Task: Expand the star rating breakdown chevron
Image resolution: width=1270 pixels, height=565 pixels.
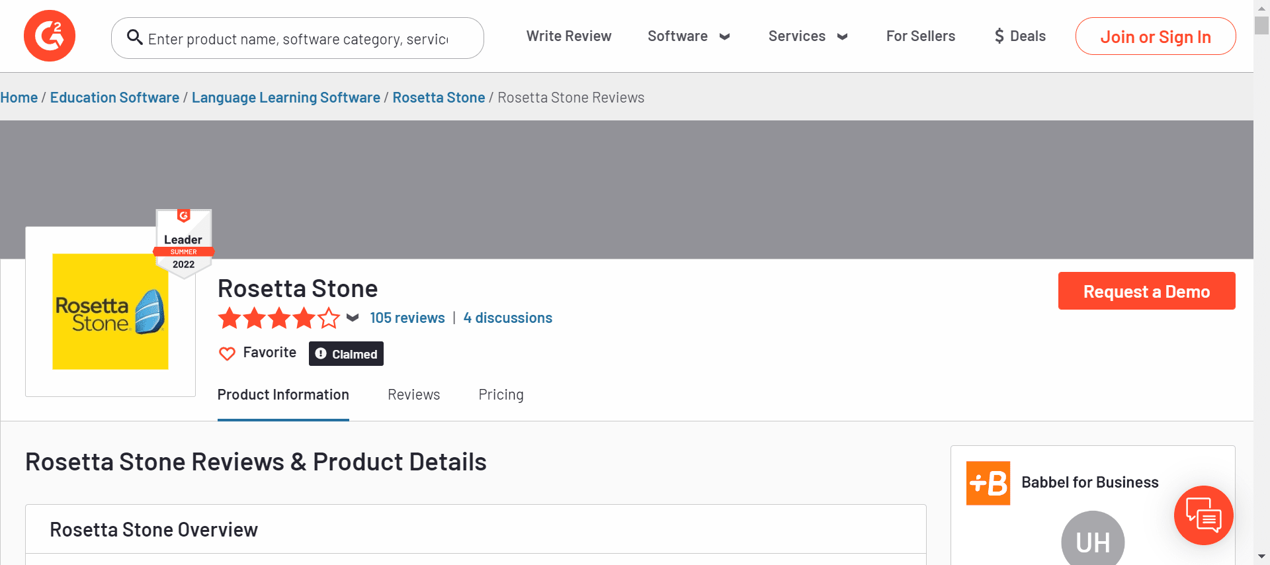Action: pos(353,318)
